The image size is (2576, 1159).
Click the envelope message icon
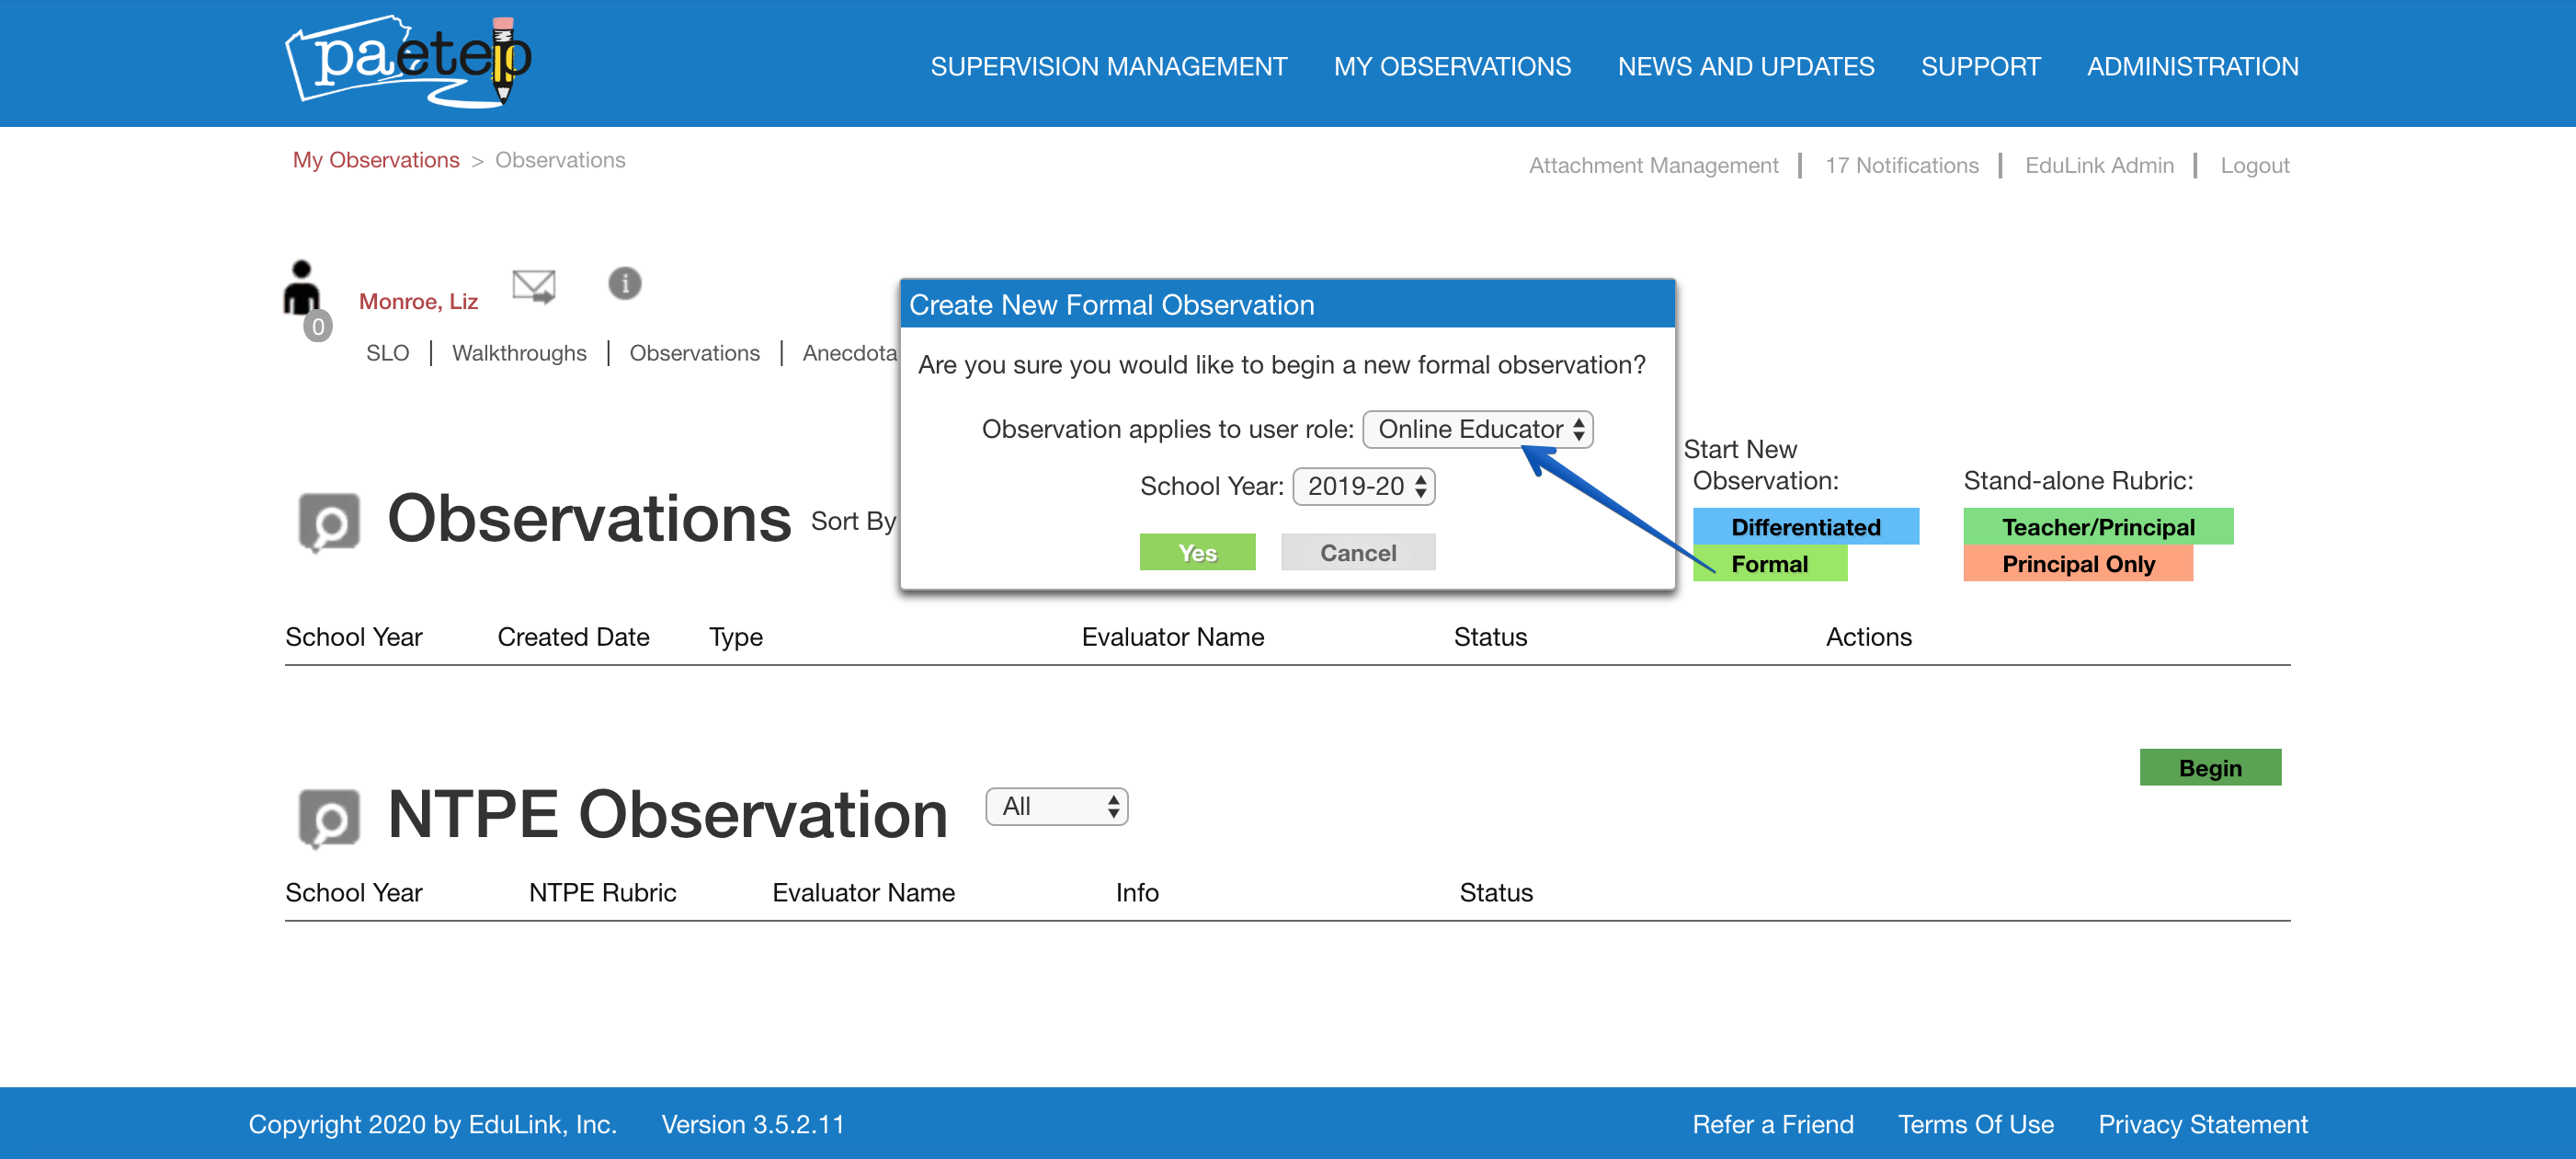[533, 286]
